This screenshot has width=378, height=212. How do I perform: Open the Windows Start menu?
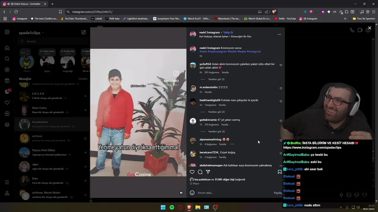click(163, 207)
